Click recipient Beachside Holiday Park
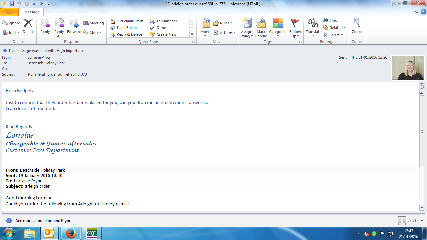This screenshot has width=427, height=240. (x=46, y=63)
